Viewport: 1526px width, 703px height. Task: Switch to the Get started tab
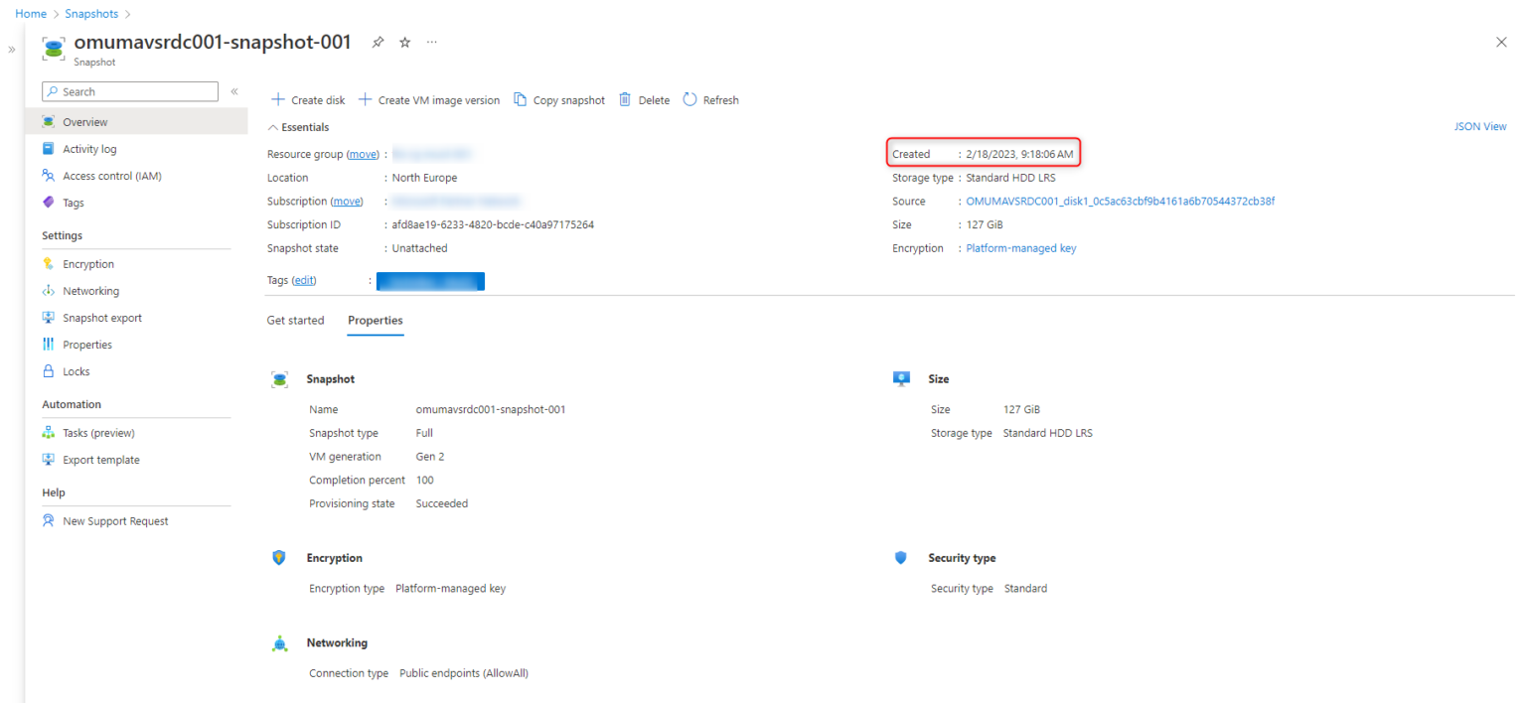click(296, 321)
